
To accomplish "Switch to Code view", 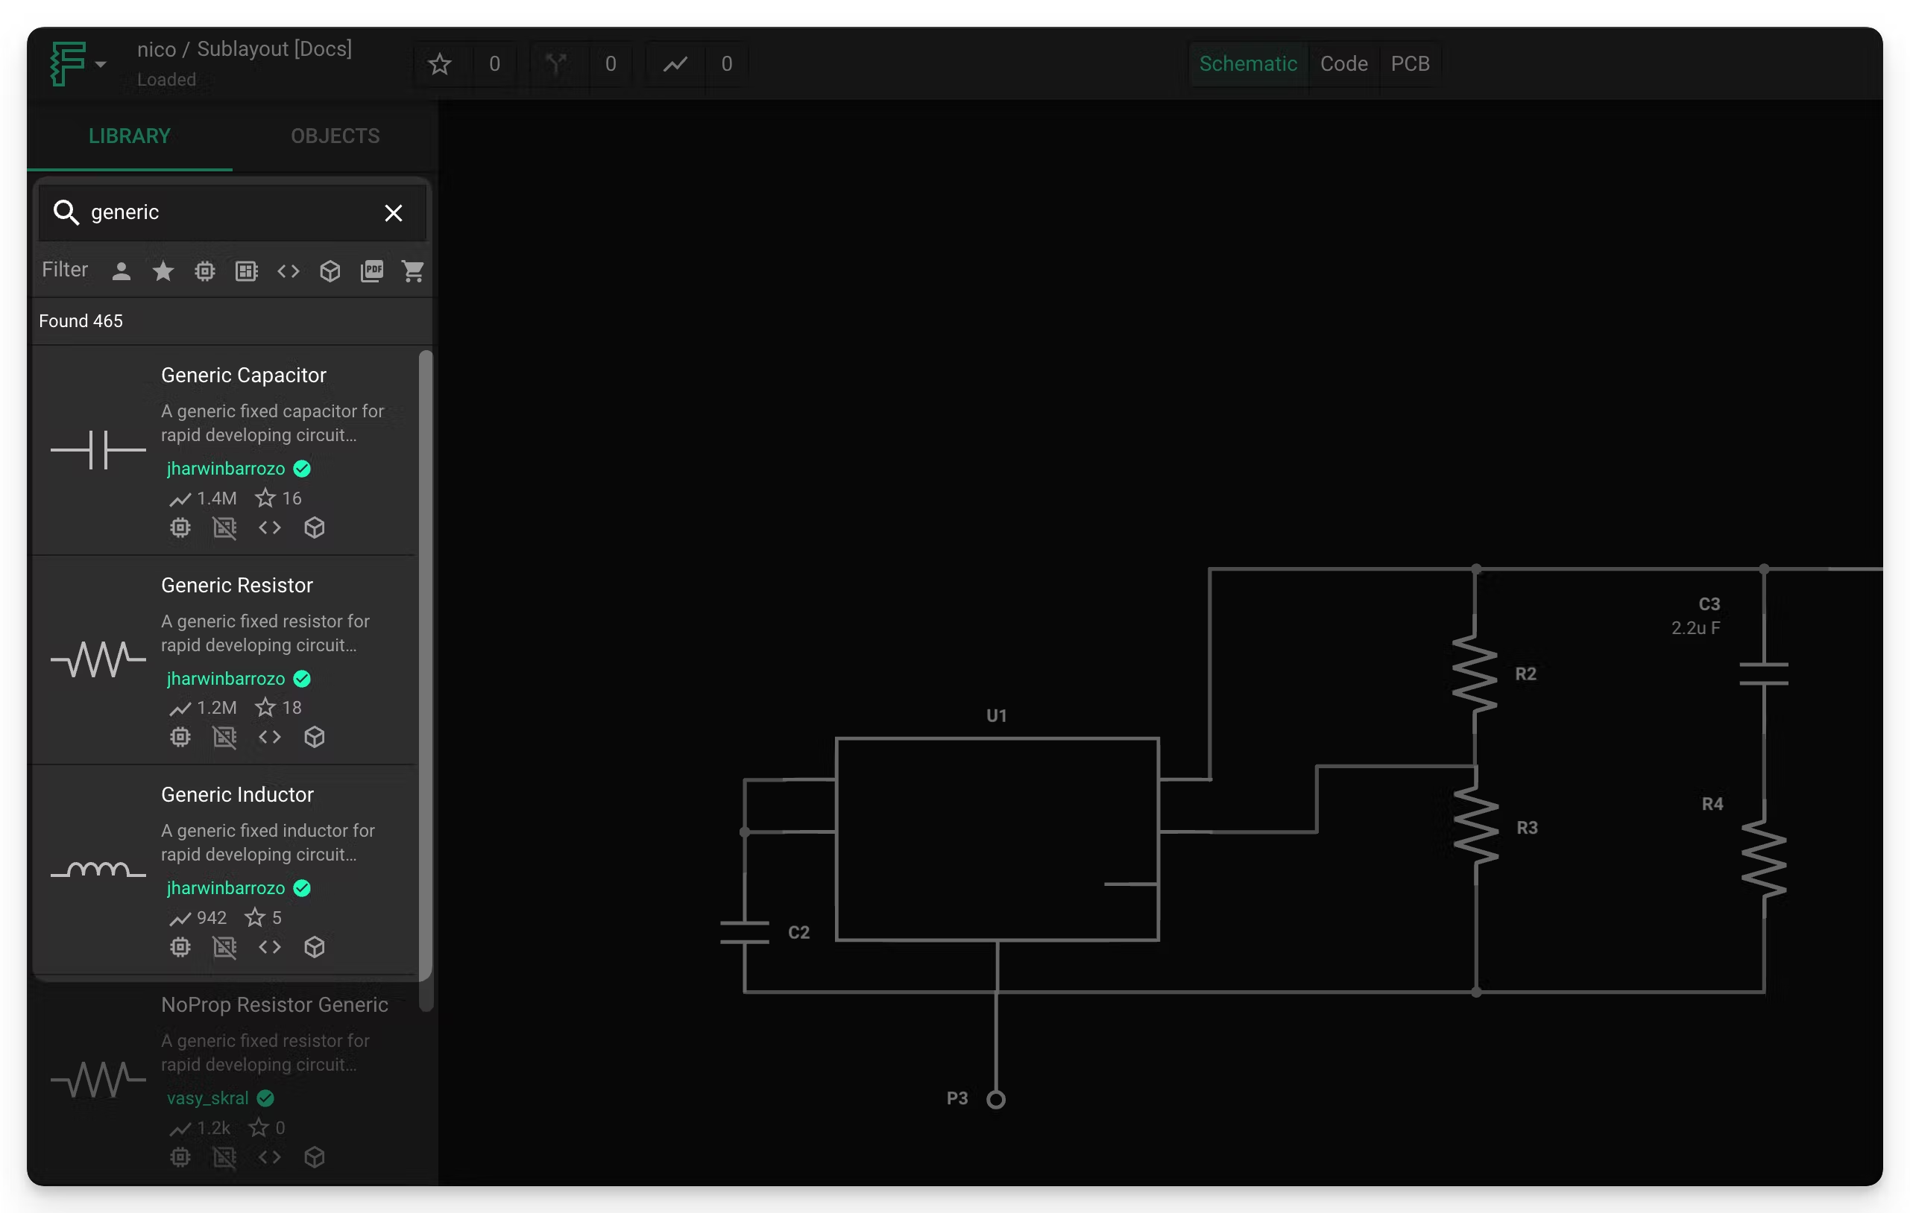I will [x=1343, y=63].
